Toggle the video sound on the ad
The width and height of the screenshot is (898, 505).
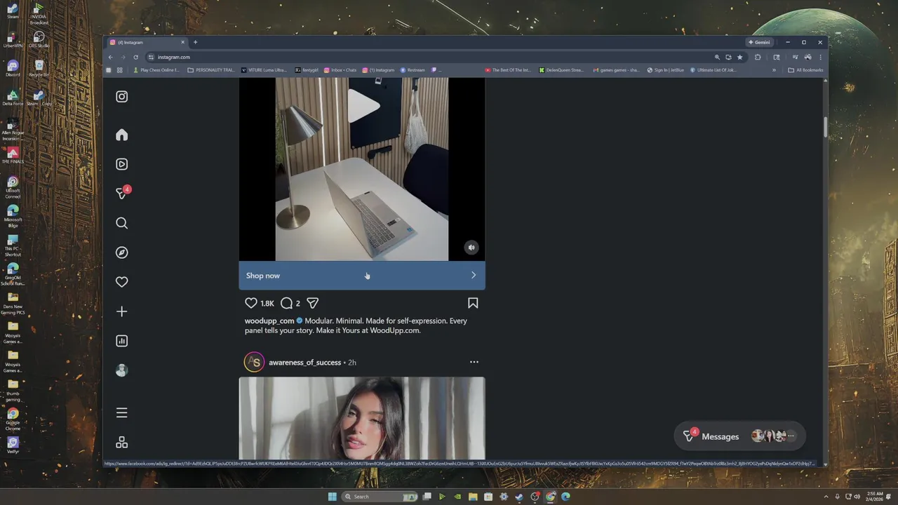(x=471, y=247)
